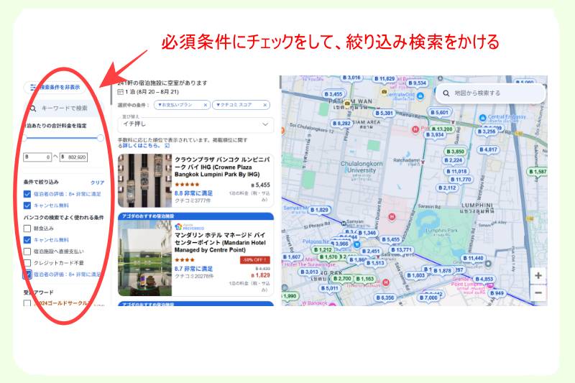The image size is (575, 383).
Task: Open the イチ押し sort dropdown
Action: (195, 124)
